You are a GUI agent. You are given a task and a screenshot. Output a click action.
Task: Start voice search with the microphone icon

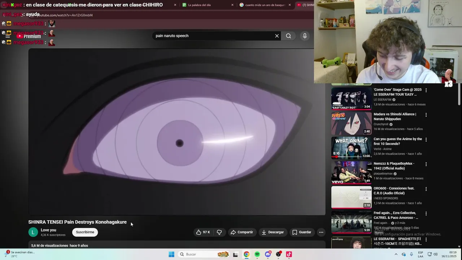click(x=305, y=36)
